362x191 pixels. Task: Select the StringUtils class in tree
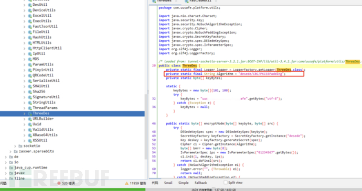click(x=44, y=103)
